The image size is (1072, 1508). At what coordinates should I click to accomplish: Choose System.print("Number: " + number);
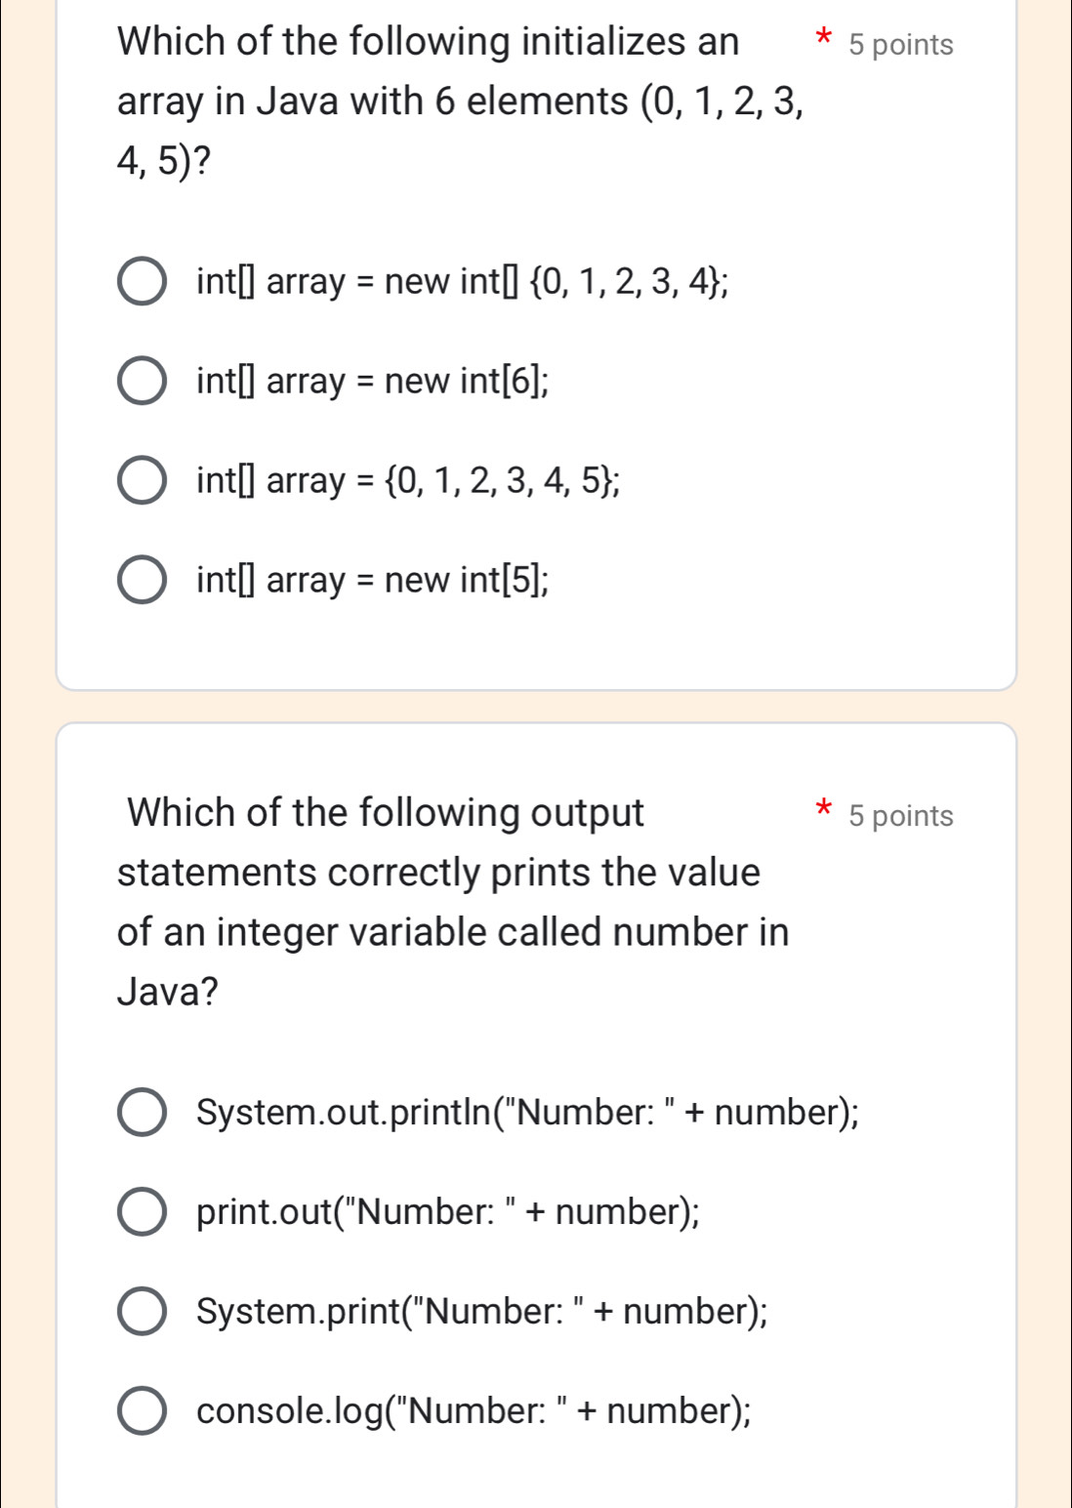[143, 1312]
